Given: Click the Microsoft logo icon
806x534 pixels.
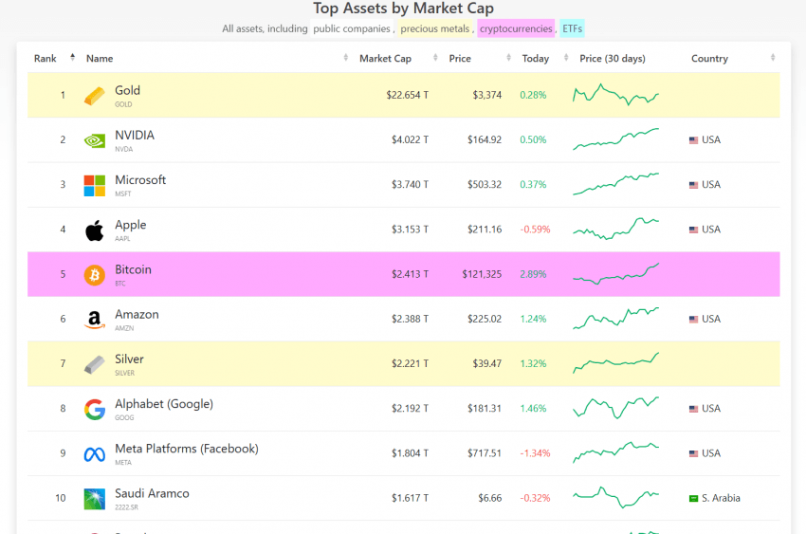Looking at the screenshot, I should coord(95,185).
